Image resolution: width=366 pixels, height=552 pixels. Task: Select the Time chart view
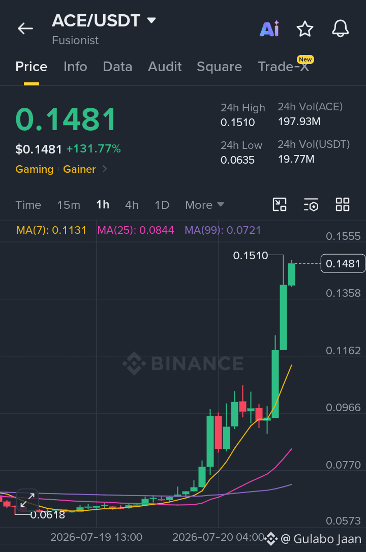pyautogui.click(x=28, y=205)
